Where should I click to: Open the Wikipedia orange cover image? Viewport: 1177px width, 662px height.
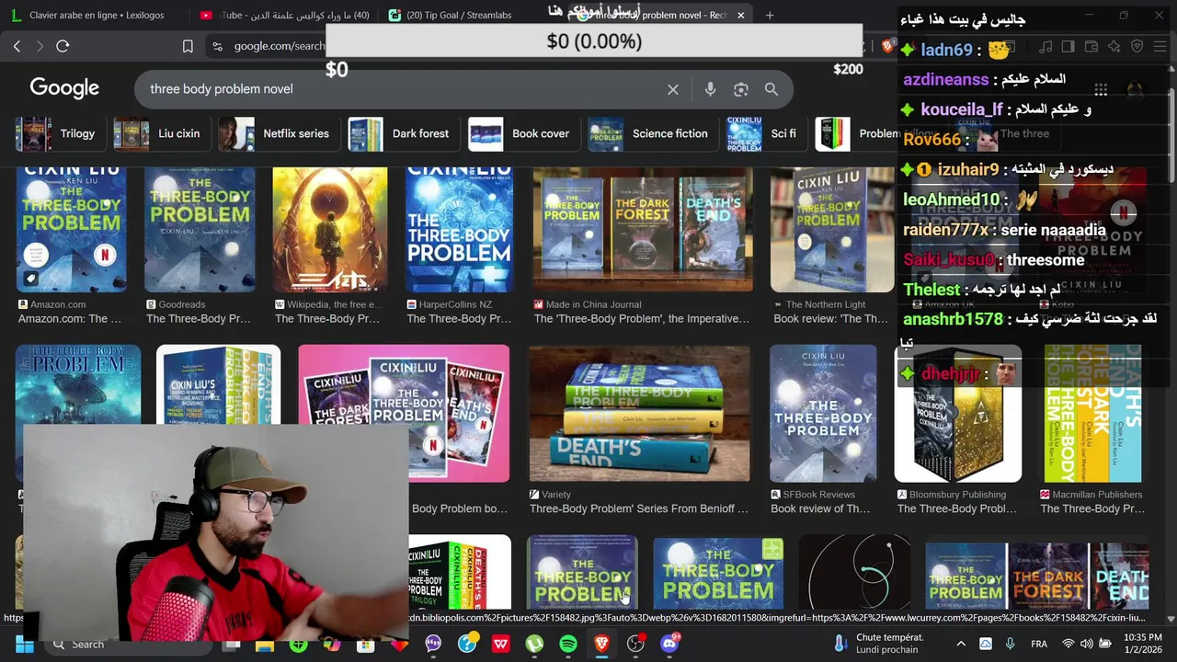pyautogui.click(x=330, y=229)
